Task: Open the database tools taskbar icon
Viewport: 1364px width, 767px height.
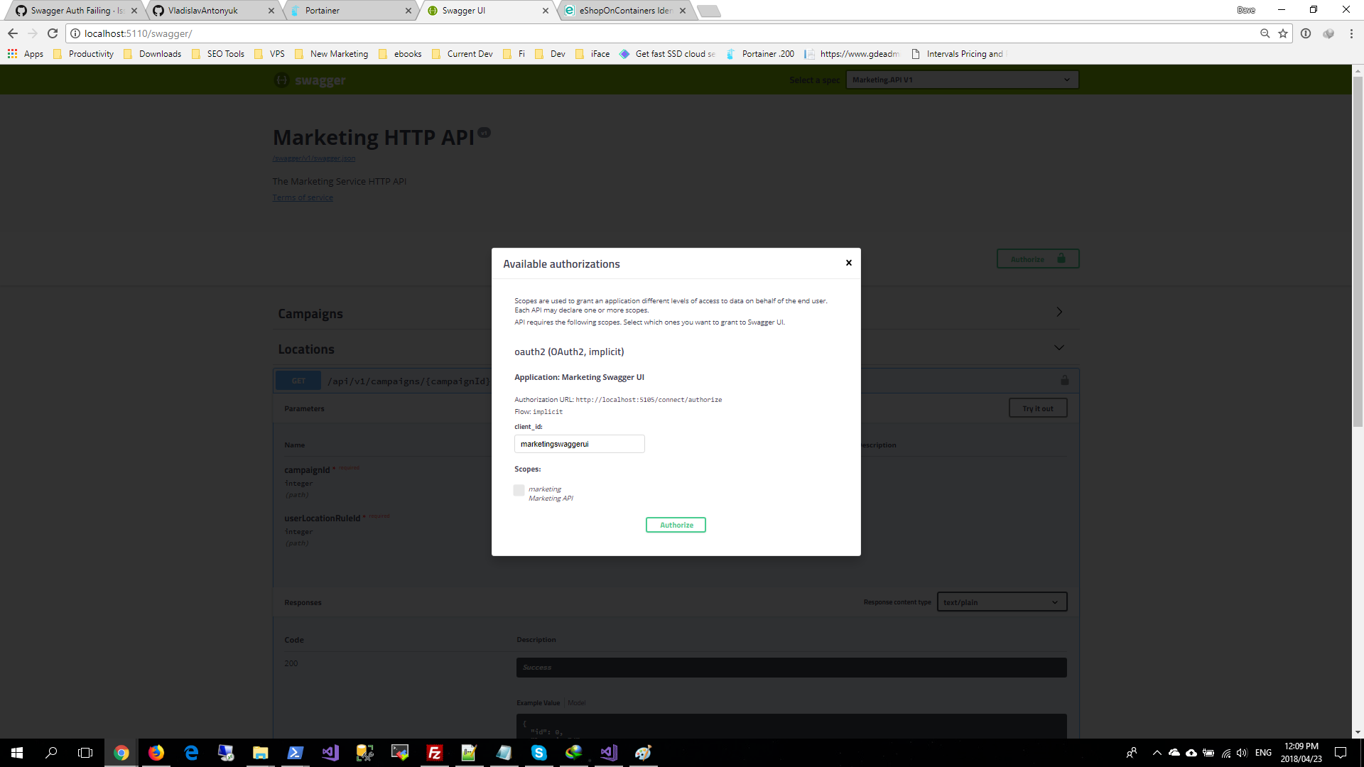Action: (365, 753)
